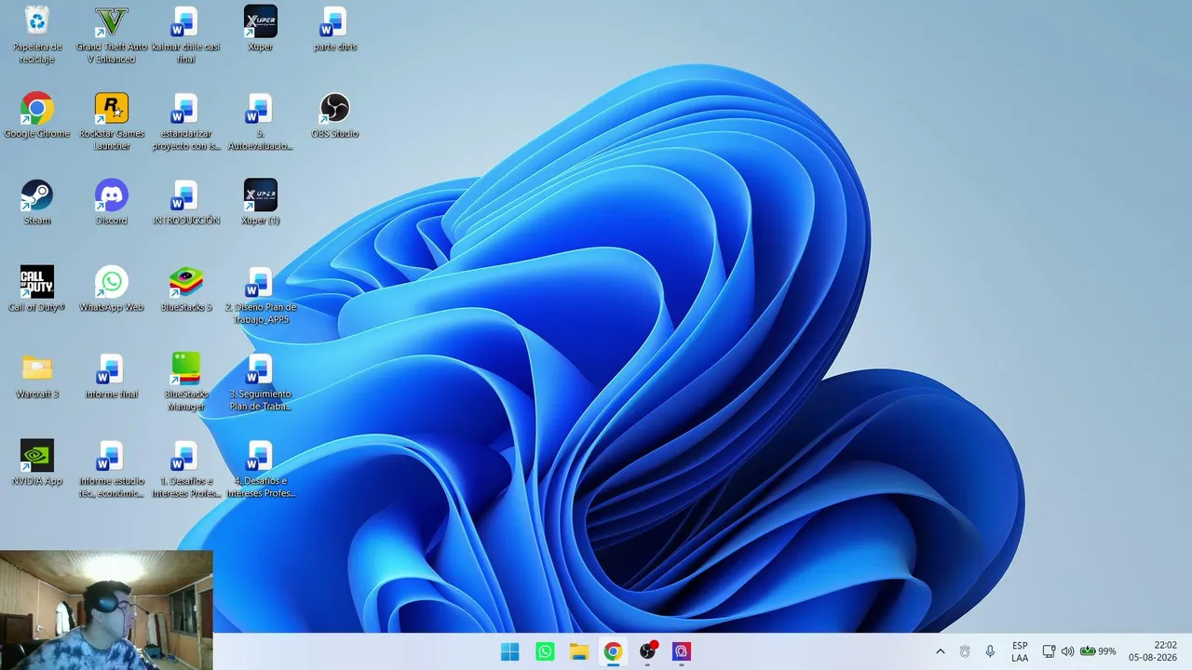This screenshot has width=1192, height=670.
Task: Launch the Call of Duty shortcut
Action: 37,288
